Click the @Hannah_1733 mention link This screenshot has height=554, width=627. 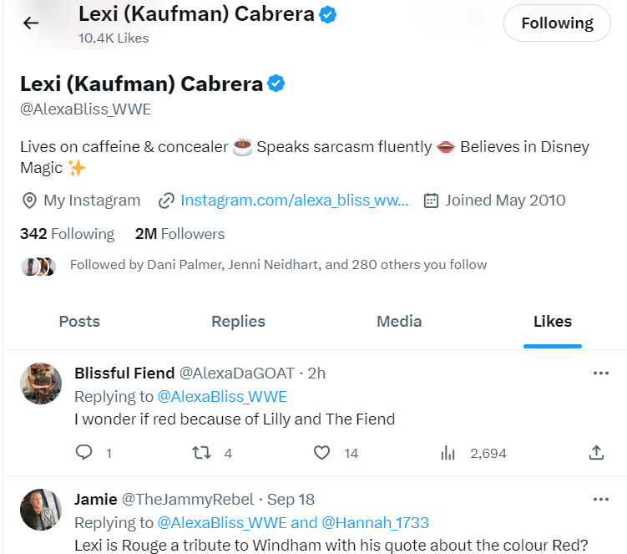[375, 523]
